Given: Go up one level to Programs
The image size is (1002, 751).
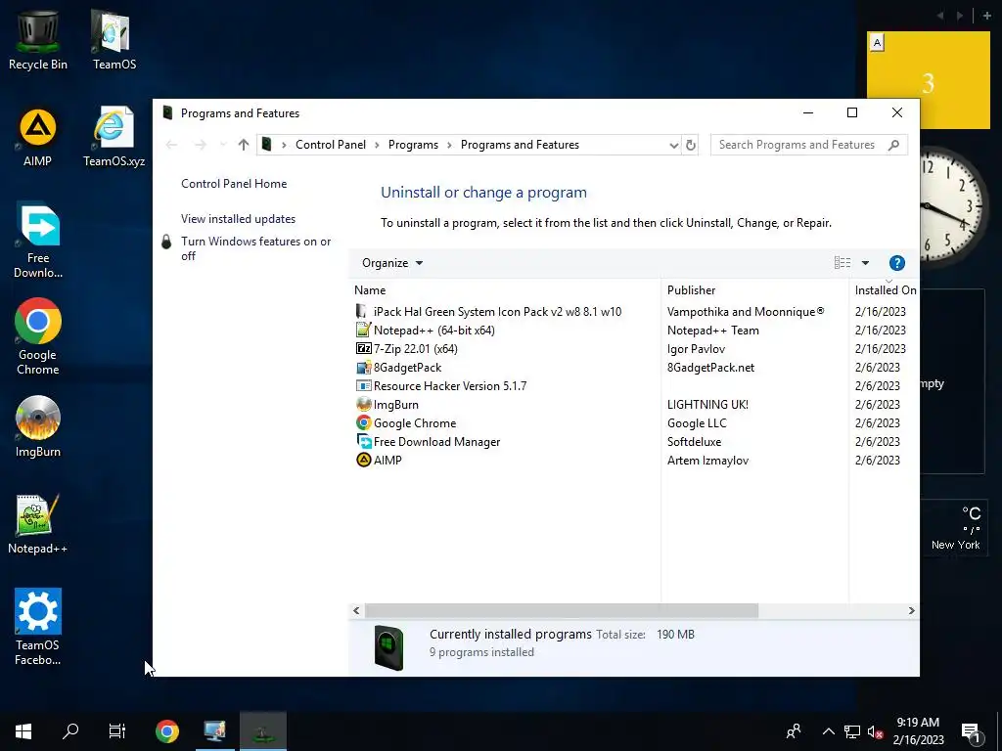Looking at the screenshot, I should click(243, 145).
